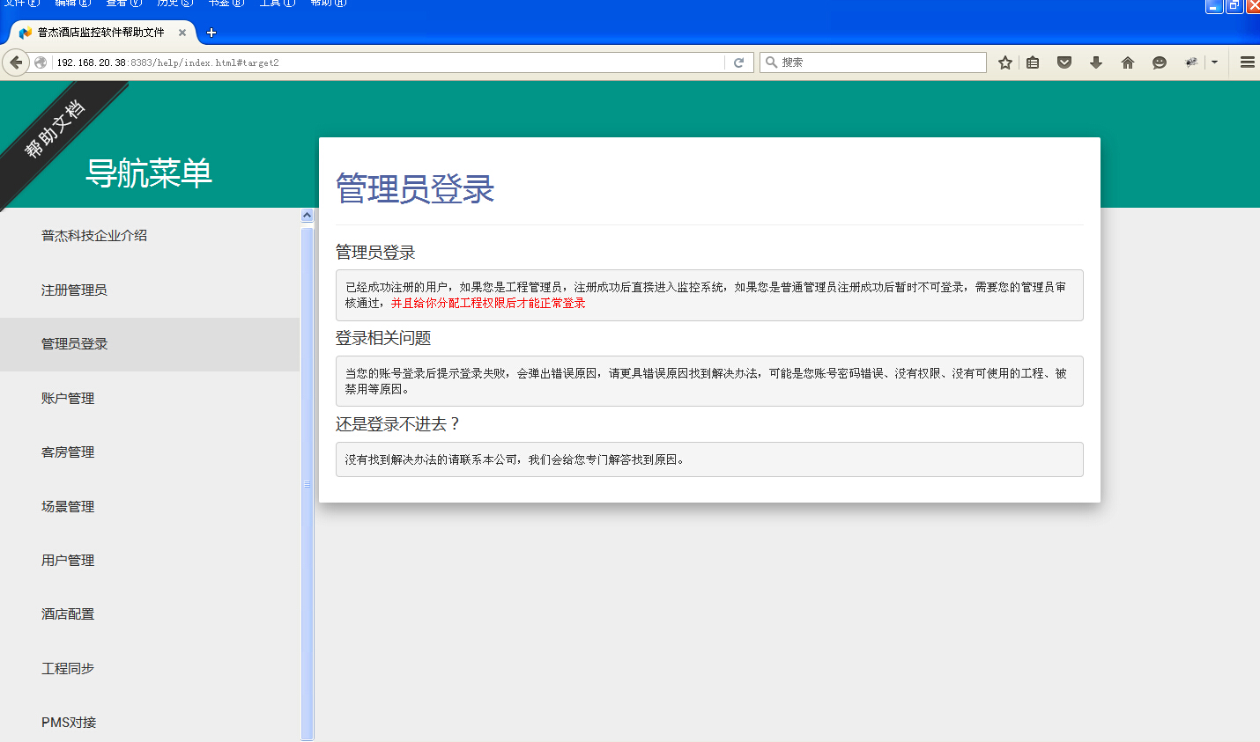Open the downloads arrow icon
1260x742 pixels.
pos(1096,62)
